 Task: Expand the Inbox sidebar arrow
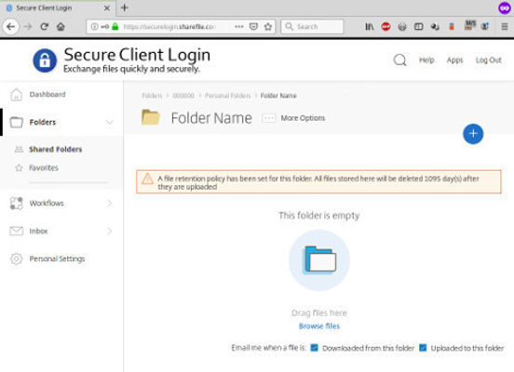click(110, 232)
